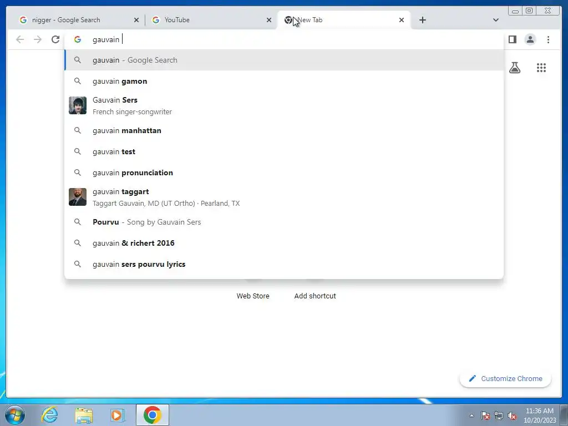Open the Web Store shortcut
The height and width of the screenshot is (426, 568).
tap(253, 296)
